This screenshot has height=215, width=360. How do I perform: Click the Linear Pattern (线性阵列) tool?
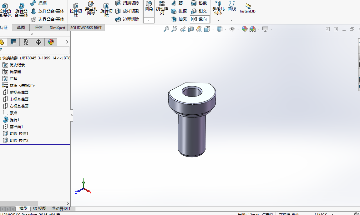click(x=162, y=8)
